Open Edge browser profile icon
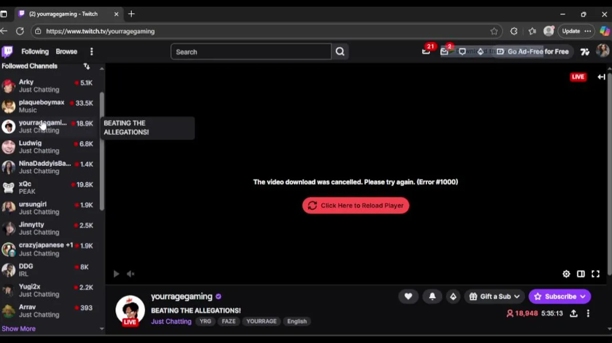This screenshot has height=343, width=612. click(549, 31)
